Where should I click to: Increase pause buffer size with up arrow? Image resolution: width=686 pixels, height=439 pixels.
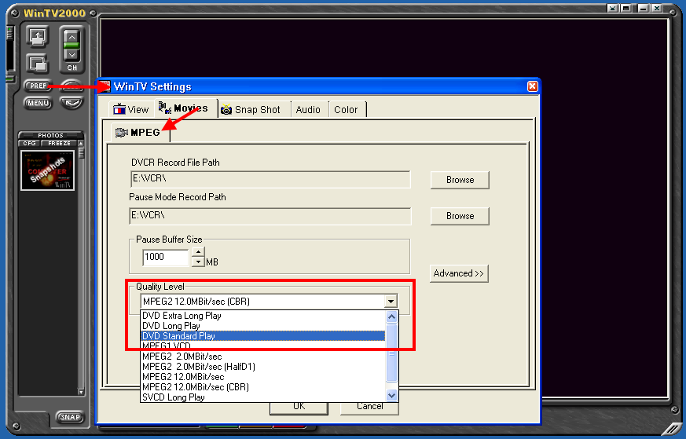(198, 252)
